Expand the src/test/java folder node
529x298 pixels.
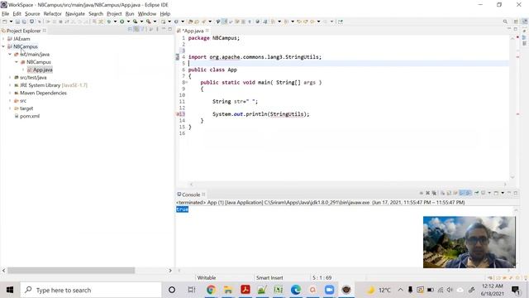(x=10, y=77)
